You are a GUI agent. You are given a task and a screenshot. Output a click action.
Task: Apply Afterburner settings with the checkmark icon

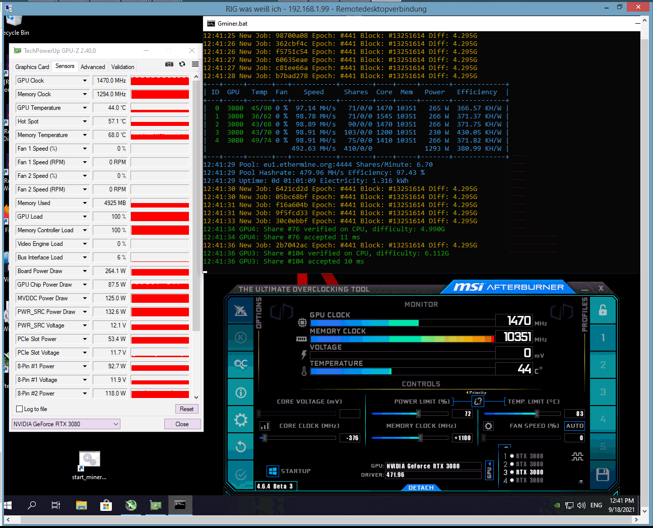[x=241, y=474]
